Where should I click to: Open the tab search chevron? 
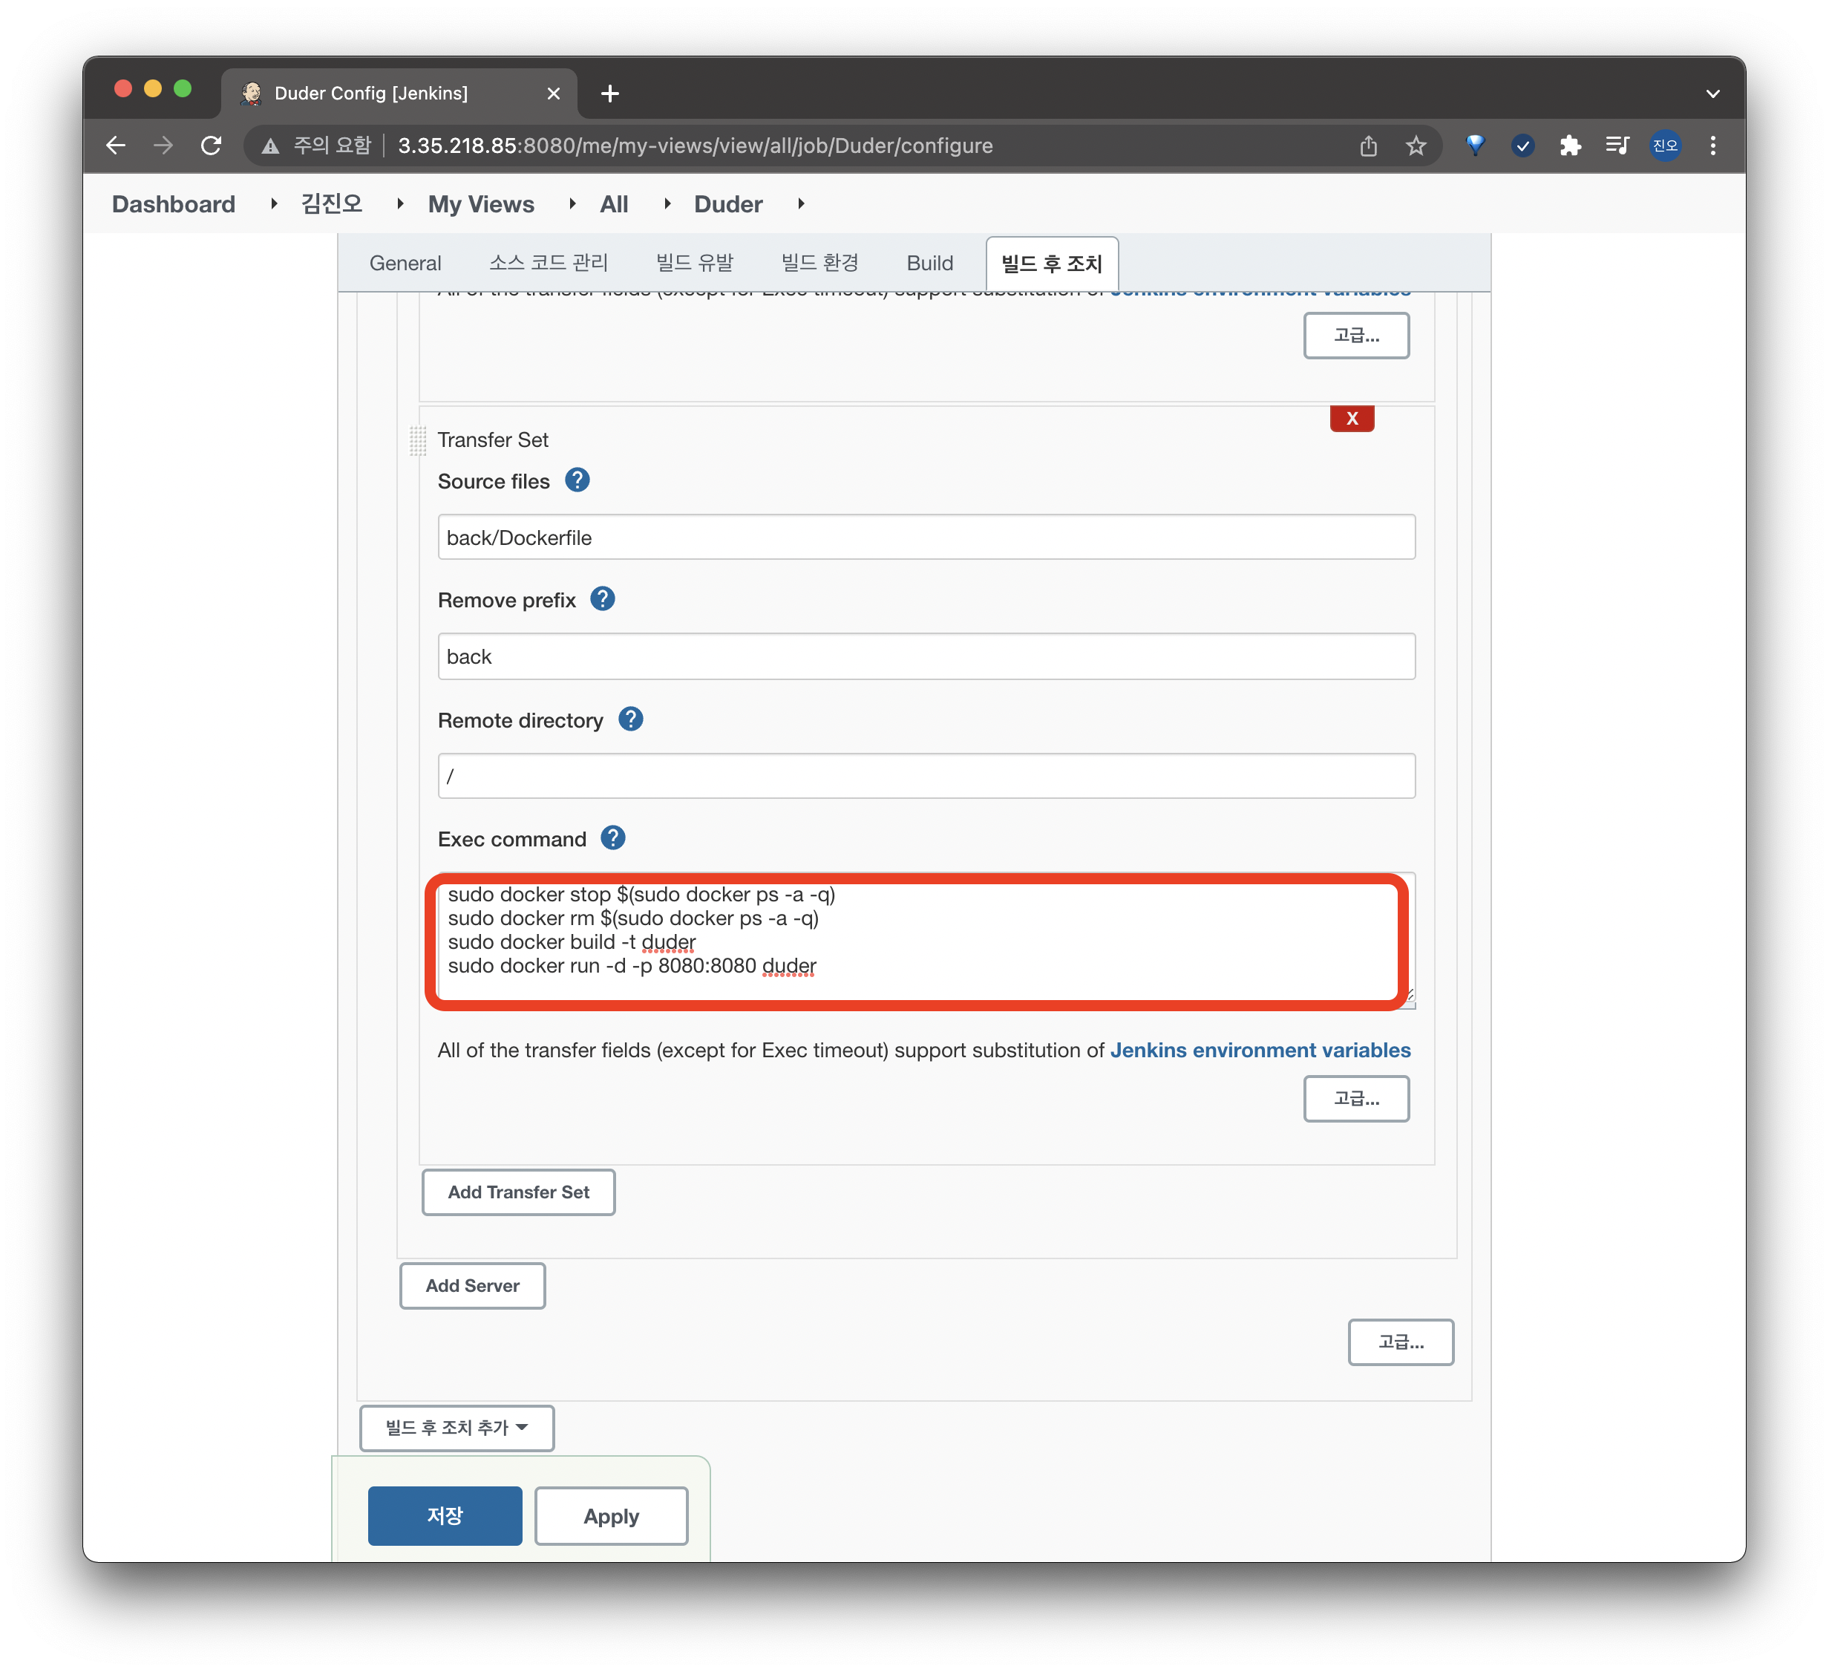(1712, 94)
